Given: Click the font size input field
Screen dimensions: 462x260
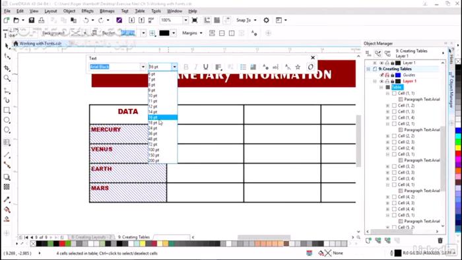Looking at the screenshot, I should [160, 67].
